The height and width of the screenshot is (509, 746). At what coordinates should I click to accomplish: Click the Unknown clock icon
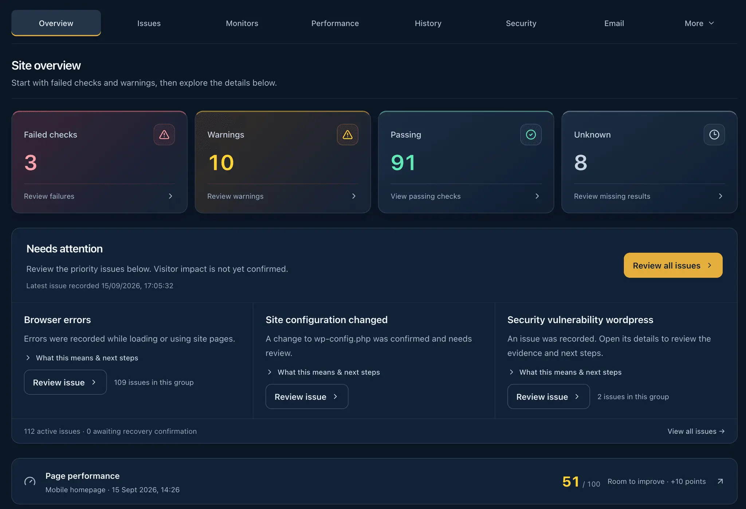[714, 135]
